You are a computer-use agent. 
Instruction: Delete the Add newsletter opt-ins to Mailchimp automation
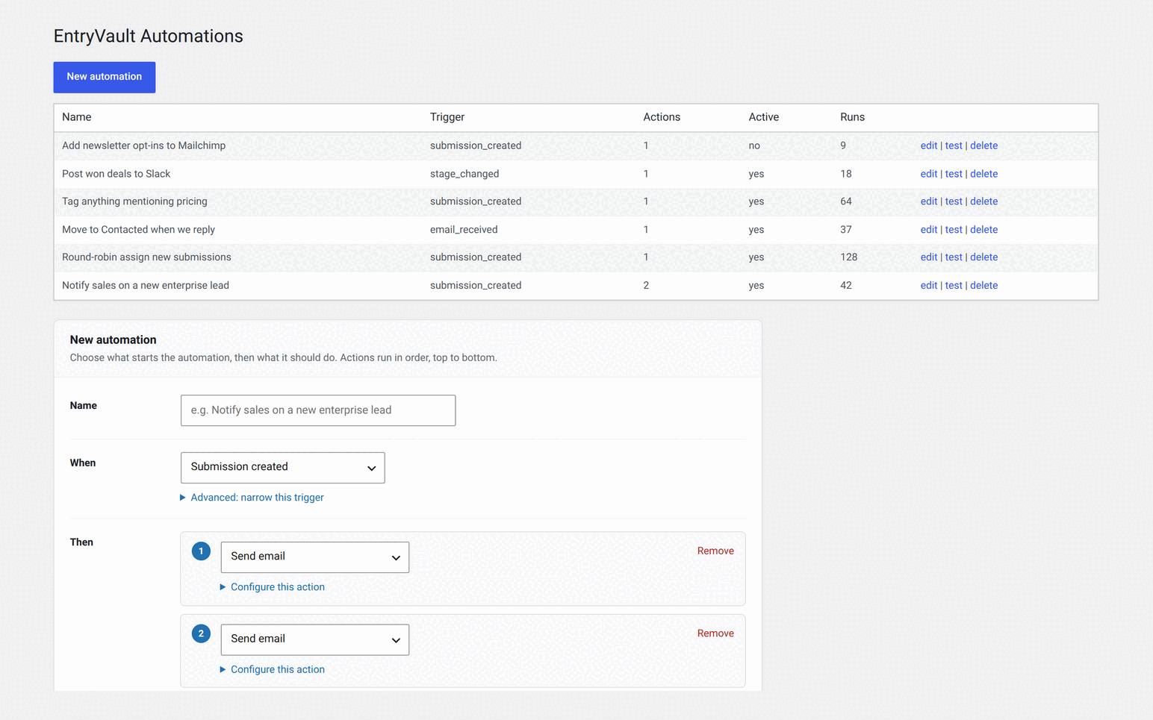pyautogui.click(x=983, y=145)
